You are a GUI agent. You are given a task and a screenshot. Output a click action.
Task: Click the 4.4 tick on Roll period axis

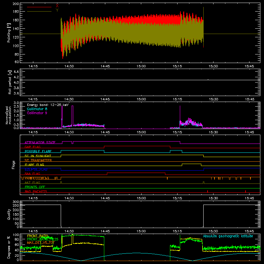coord(16,72)
